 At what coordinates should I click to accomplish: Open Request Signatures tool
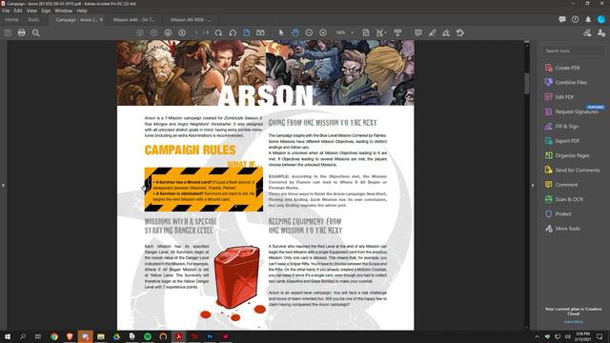coord(572,111)
